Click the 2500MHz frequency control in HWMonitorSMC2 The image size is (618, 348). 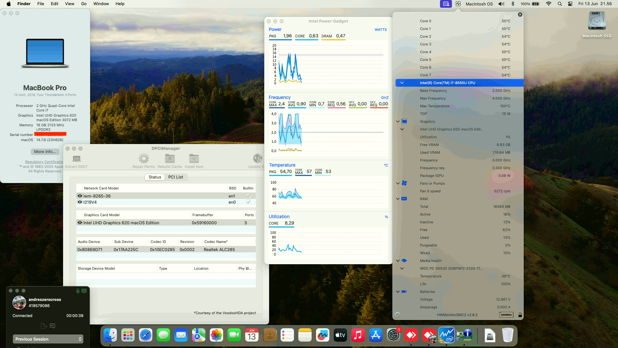pyautogui.click(x=506, y=315)
